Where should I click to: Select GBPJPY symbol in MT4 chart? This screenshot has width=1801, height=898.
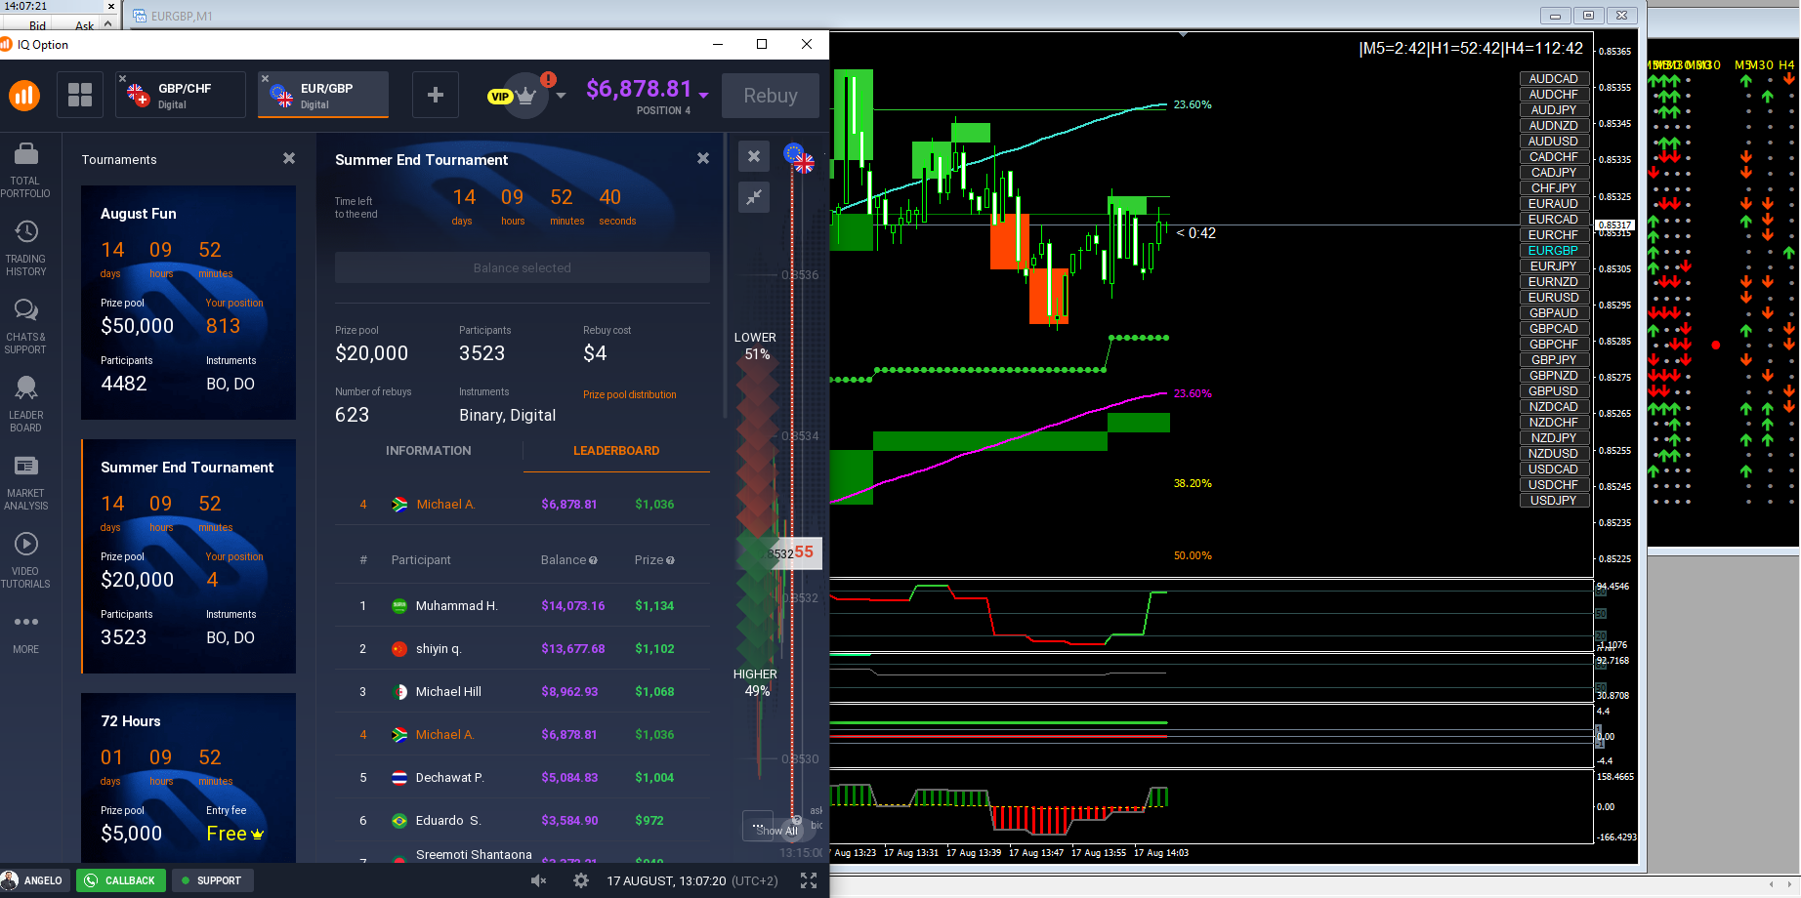[x=1554, y=360]
